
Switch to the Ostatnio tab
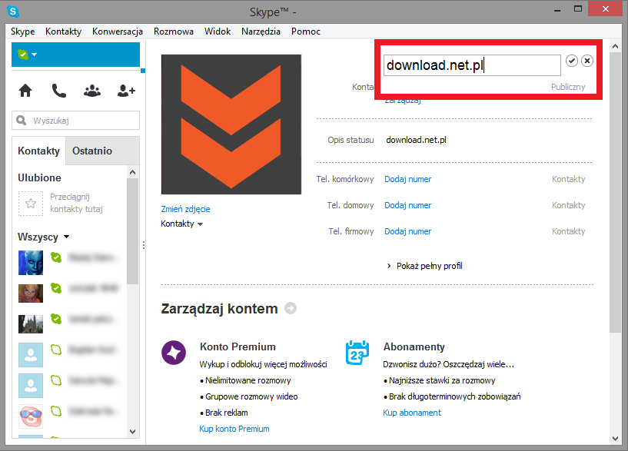click(102, 151)
